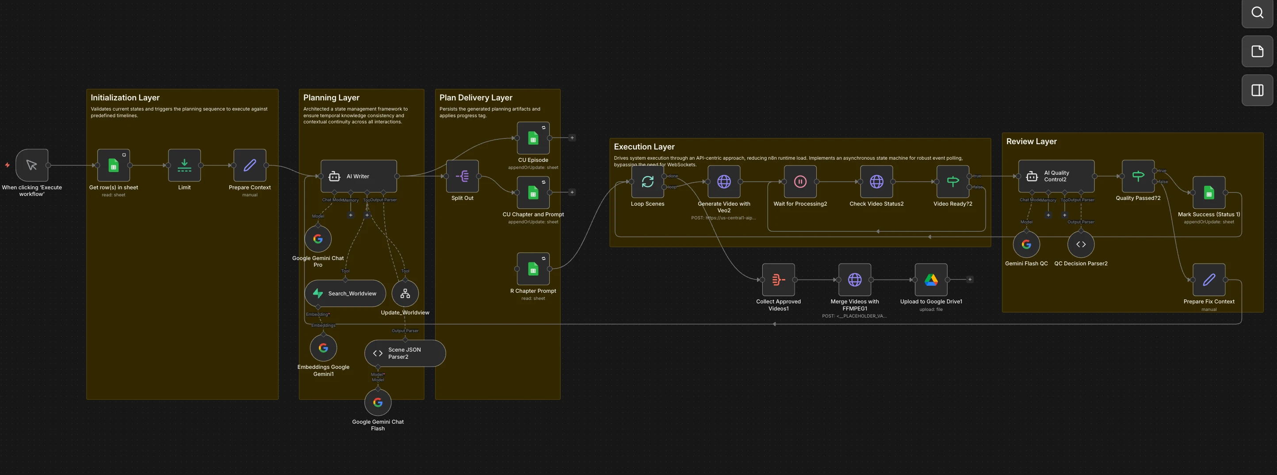This screenshot has width=1277, height=475.
Task: Open the 'Get row(s) in sheet' node
Action: (114, 165)
